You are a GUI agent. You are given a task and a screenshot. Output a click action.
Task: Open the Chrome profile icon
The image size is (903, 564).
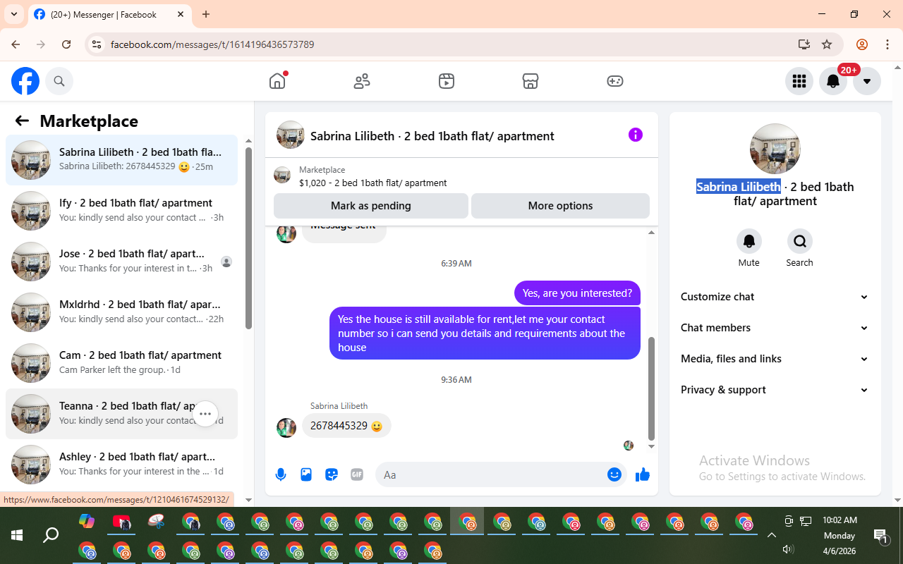[x=861, y=44]
